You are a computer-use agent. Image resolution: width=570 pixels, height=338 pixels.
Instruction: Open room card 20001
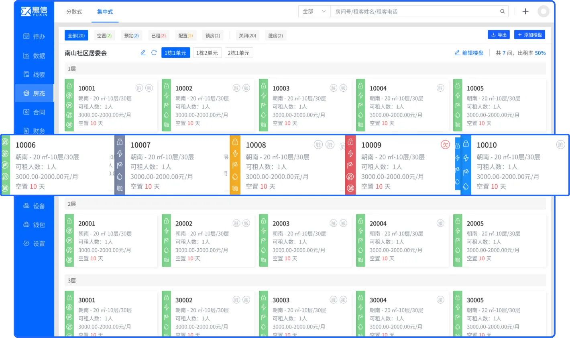pos(111,241)
